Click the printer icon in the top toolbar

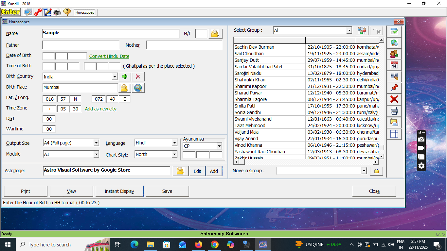57,12
